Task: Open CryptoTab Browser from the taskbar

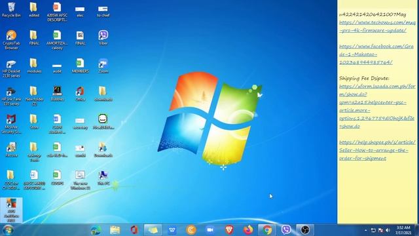Action: coord(191,230)
